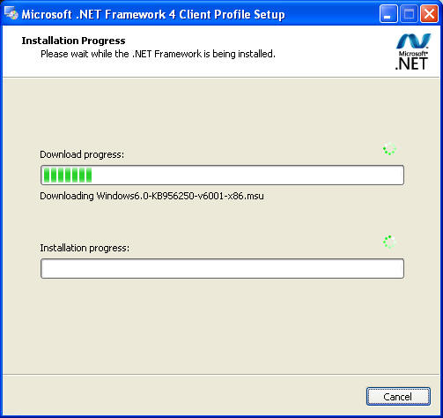443x418 pixels.
Task: Click the installation progress spinner icon
Action: tap(389, 242)
